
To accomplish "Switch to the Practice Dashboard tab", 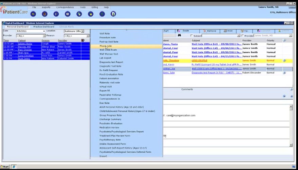I will [x=43, y=27].
